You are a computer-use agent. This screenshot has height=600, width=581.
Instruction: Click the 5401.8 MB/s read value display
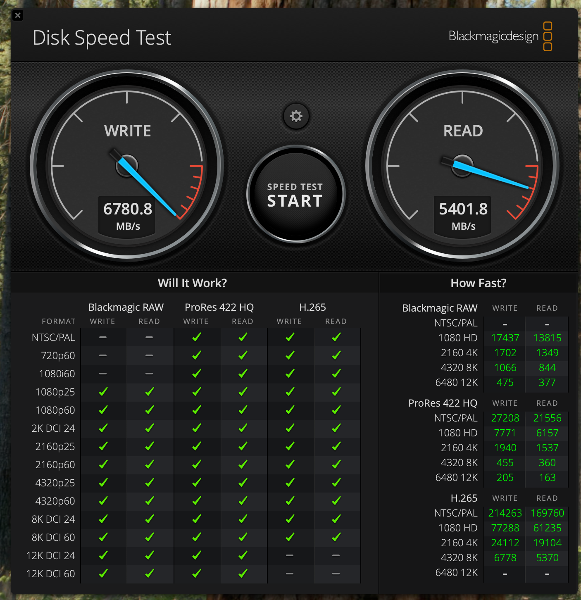pos(462,215)
